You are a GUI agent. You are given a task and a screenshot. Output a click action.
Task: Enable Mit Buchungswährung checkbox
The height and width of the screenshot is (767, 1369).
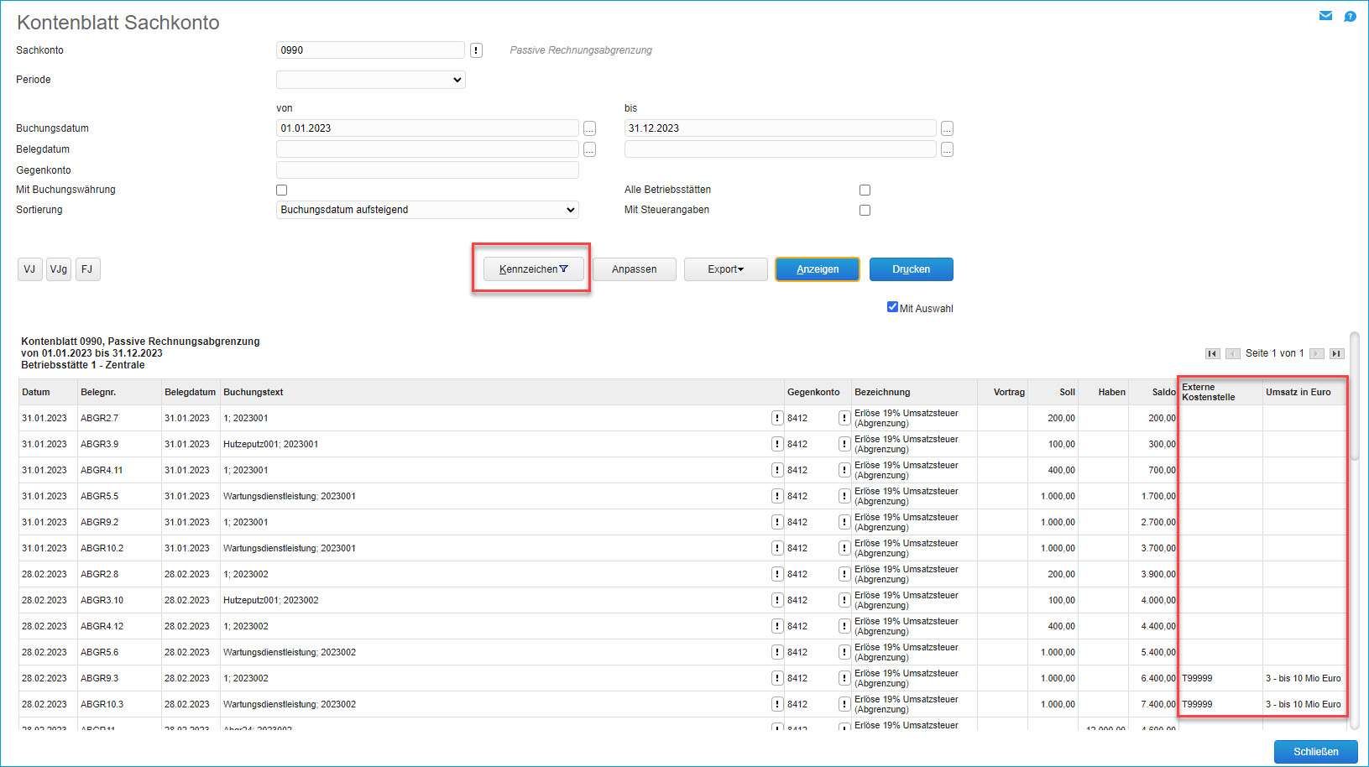282,190
